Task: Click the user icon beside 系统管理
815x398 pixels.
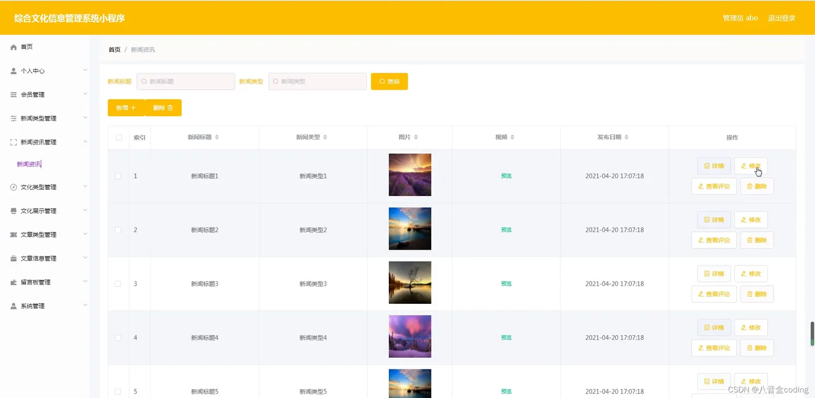Action: [13, 306]
